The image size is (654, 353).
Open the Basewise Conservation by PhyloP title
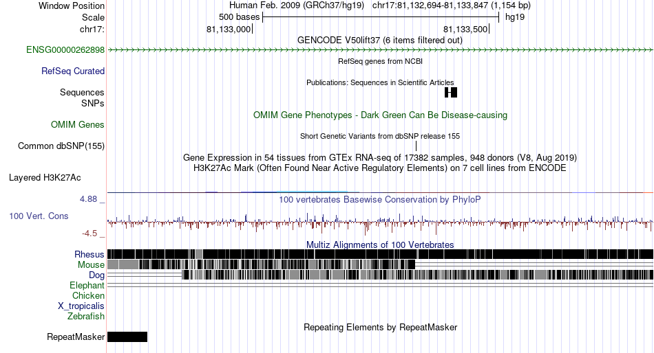[380, 199]
